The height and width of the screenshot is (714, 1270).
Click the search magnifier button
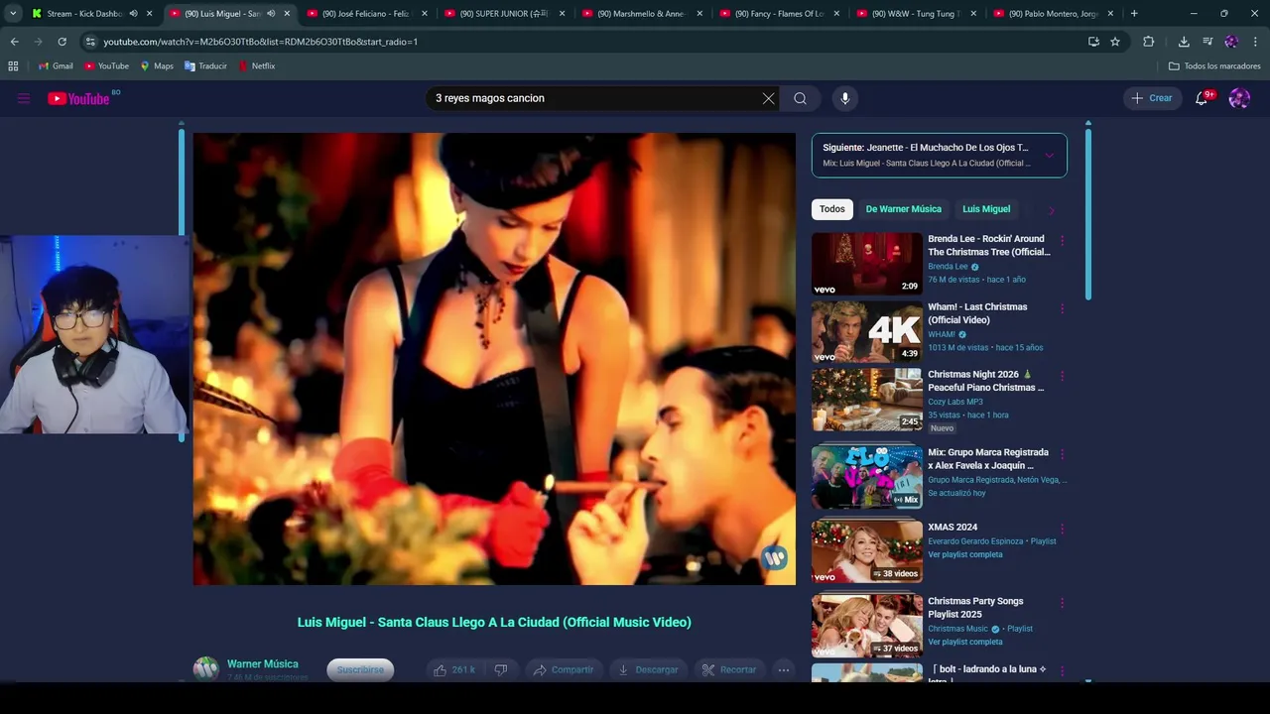coord(800,98)
